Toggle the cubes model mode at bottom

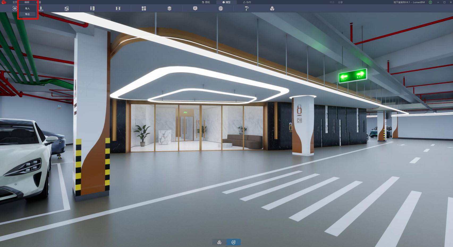tap(219, 242)
